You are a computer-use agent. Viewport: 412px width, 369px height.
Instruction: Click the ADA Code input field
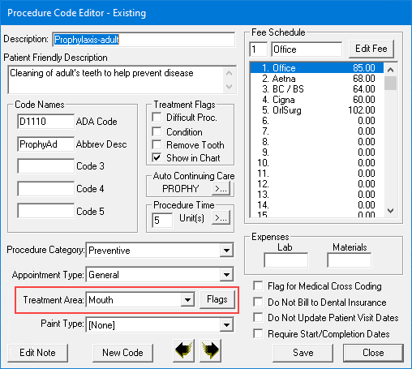tap(45, 122)
